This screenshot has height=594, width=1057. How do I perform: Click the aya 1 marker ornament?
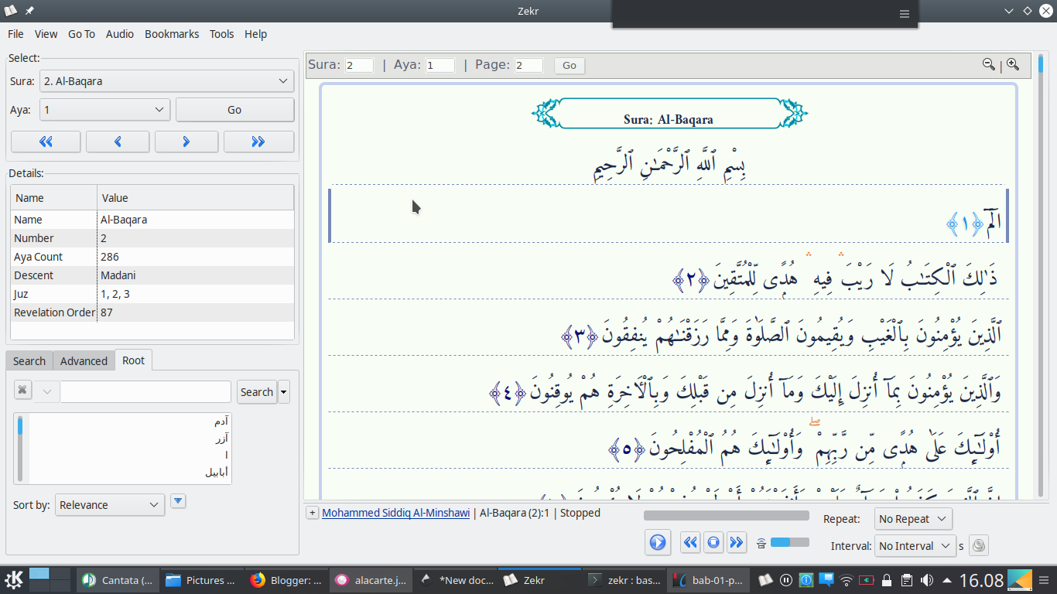coord(964,225)
